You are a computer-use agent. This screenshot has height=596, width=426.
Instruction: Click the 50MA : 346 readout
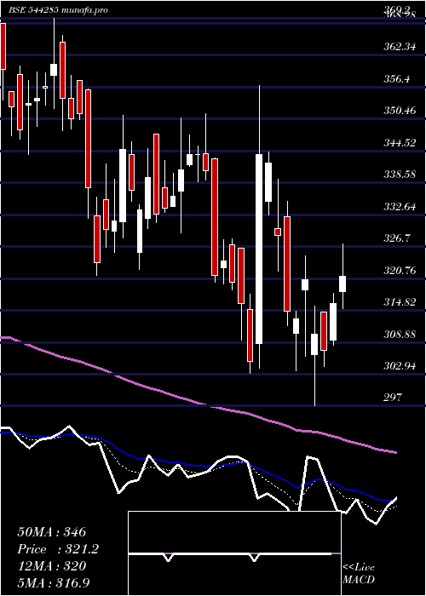pyautogui.click(x=51, y=532)
